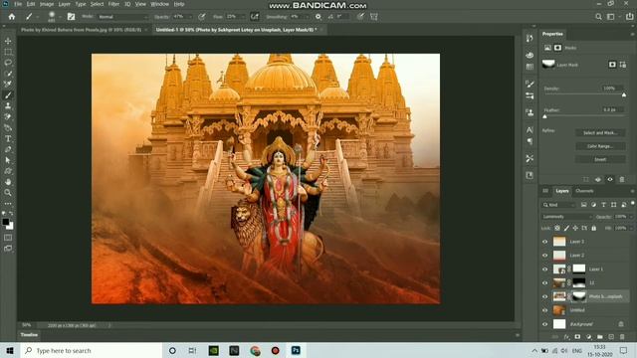The width and height of the screenshot is (637, 358).
Task: Open the brush Opacity dropdown in options bar
Action: click(190, 17)
